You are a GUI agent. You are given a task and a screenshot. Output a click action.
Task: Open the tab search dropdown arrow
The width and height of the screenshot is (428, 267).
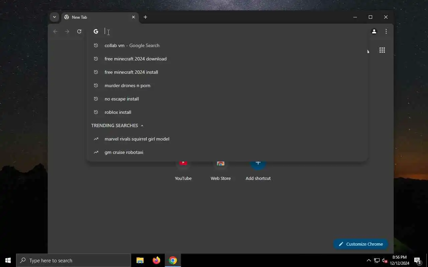54,17
